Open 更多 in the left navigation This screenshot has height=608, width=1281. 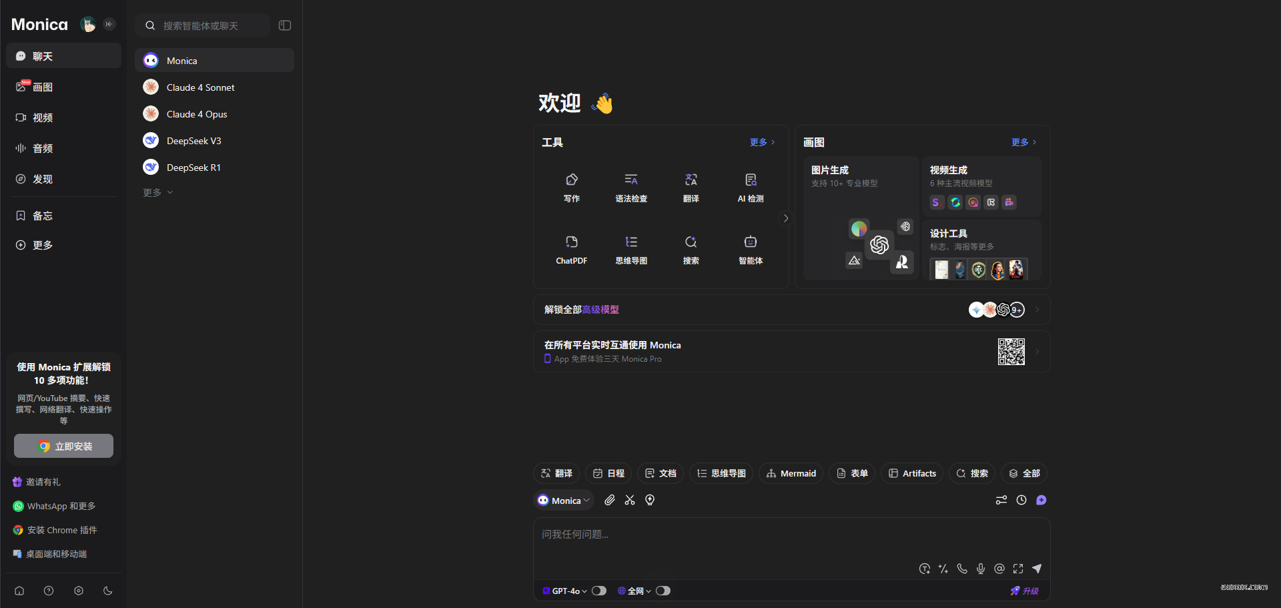[x=64, y=245]
